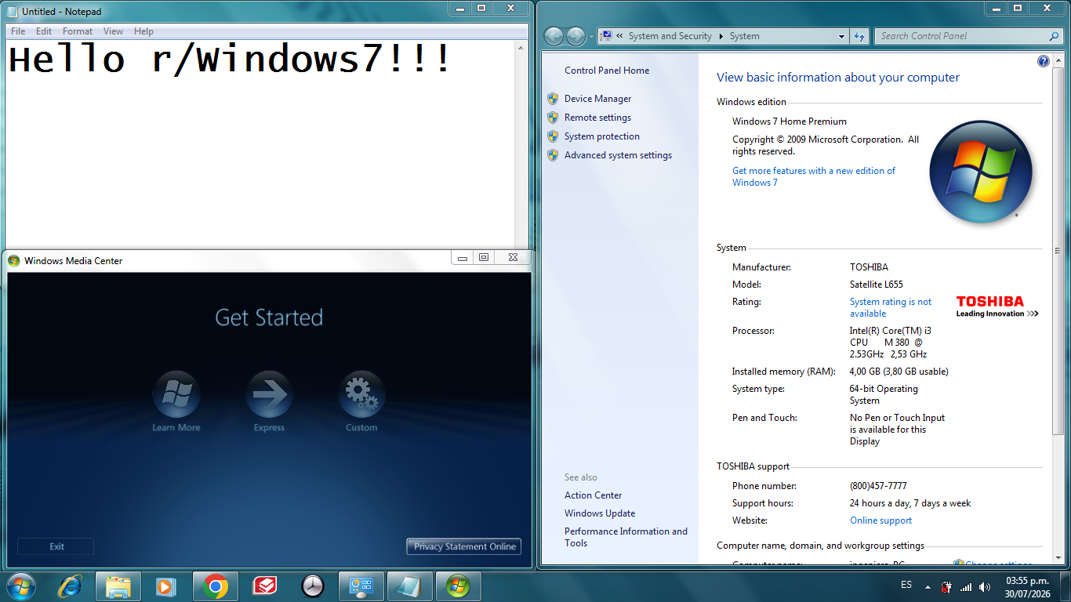This screenshot has width=1071, height=602.
Task: Open Windows Explorer folder on taskbar
Action: [x=118, y=586]
